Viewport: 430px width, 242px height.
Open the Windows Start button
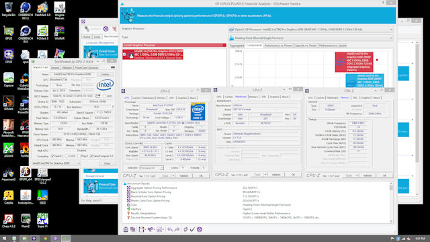(4, 239)
